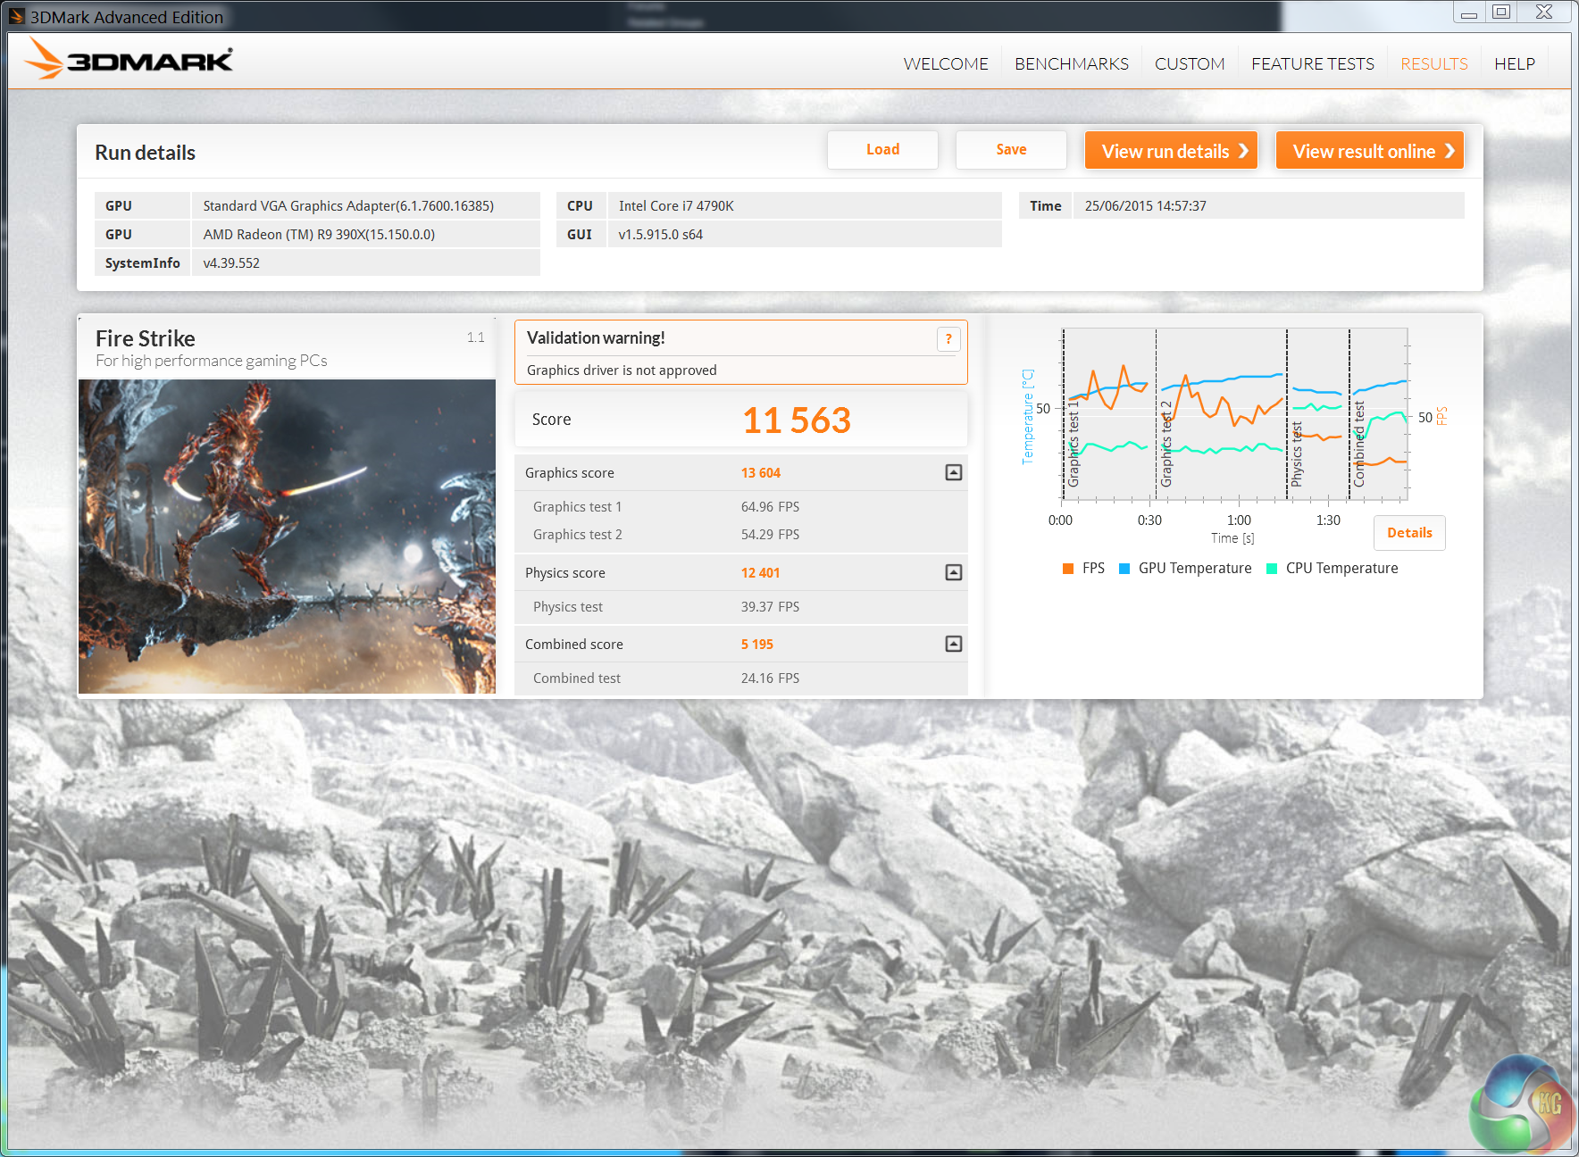1579x1157 pixels.
Task: Click the orange FPS legend marker
Action: [1068, 569]
